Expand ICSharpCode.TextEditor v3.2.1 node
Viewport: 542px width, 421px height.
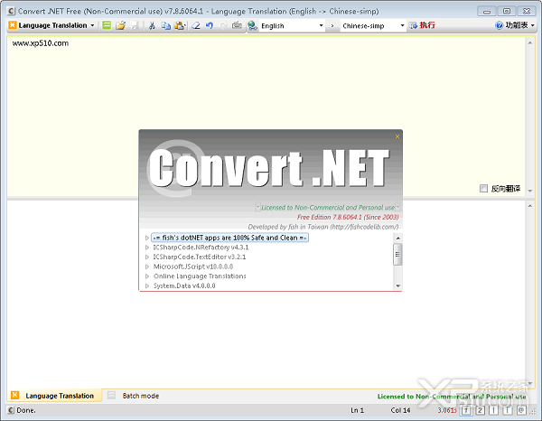point(147,257)
